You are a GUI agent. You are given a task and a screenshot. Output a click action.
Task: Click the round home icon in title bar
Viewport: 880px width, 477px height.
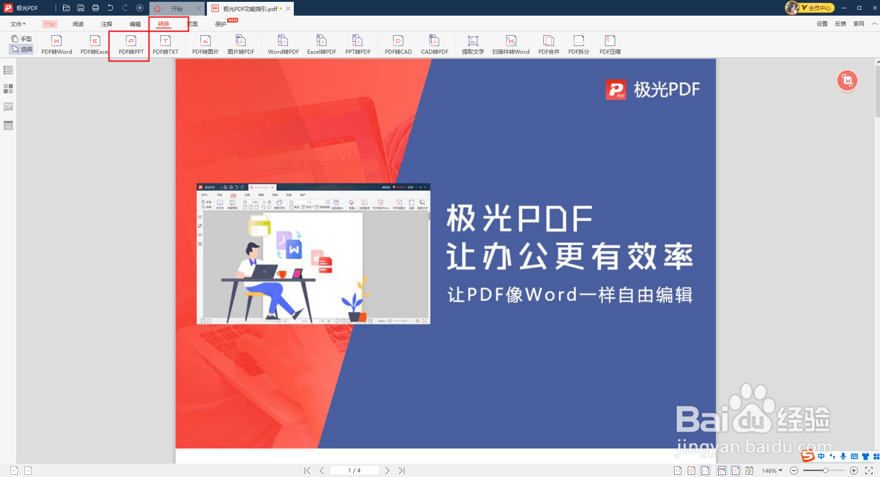click(x=140, y=8)
